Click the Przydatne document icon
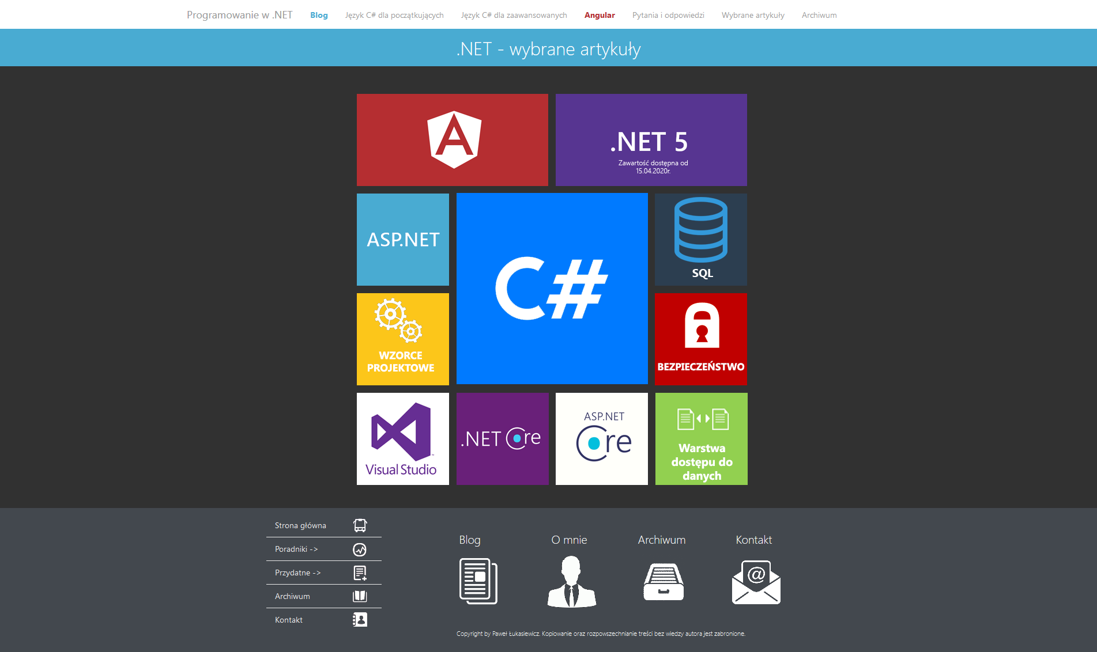Image resolution: width=1097 pixels, height=652 pixels. [x=360, y=573]
